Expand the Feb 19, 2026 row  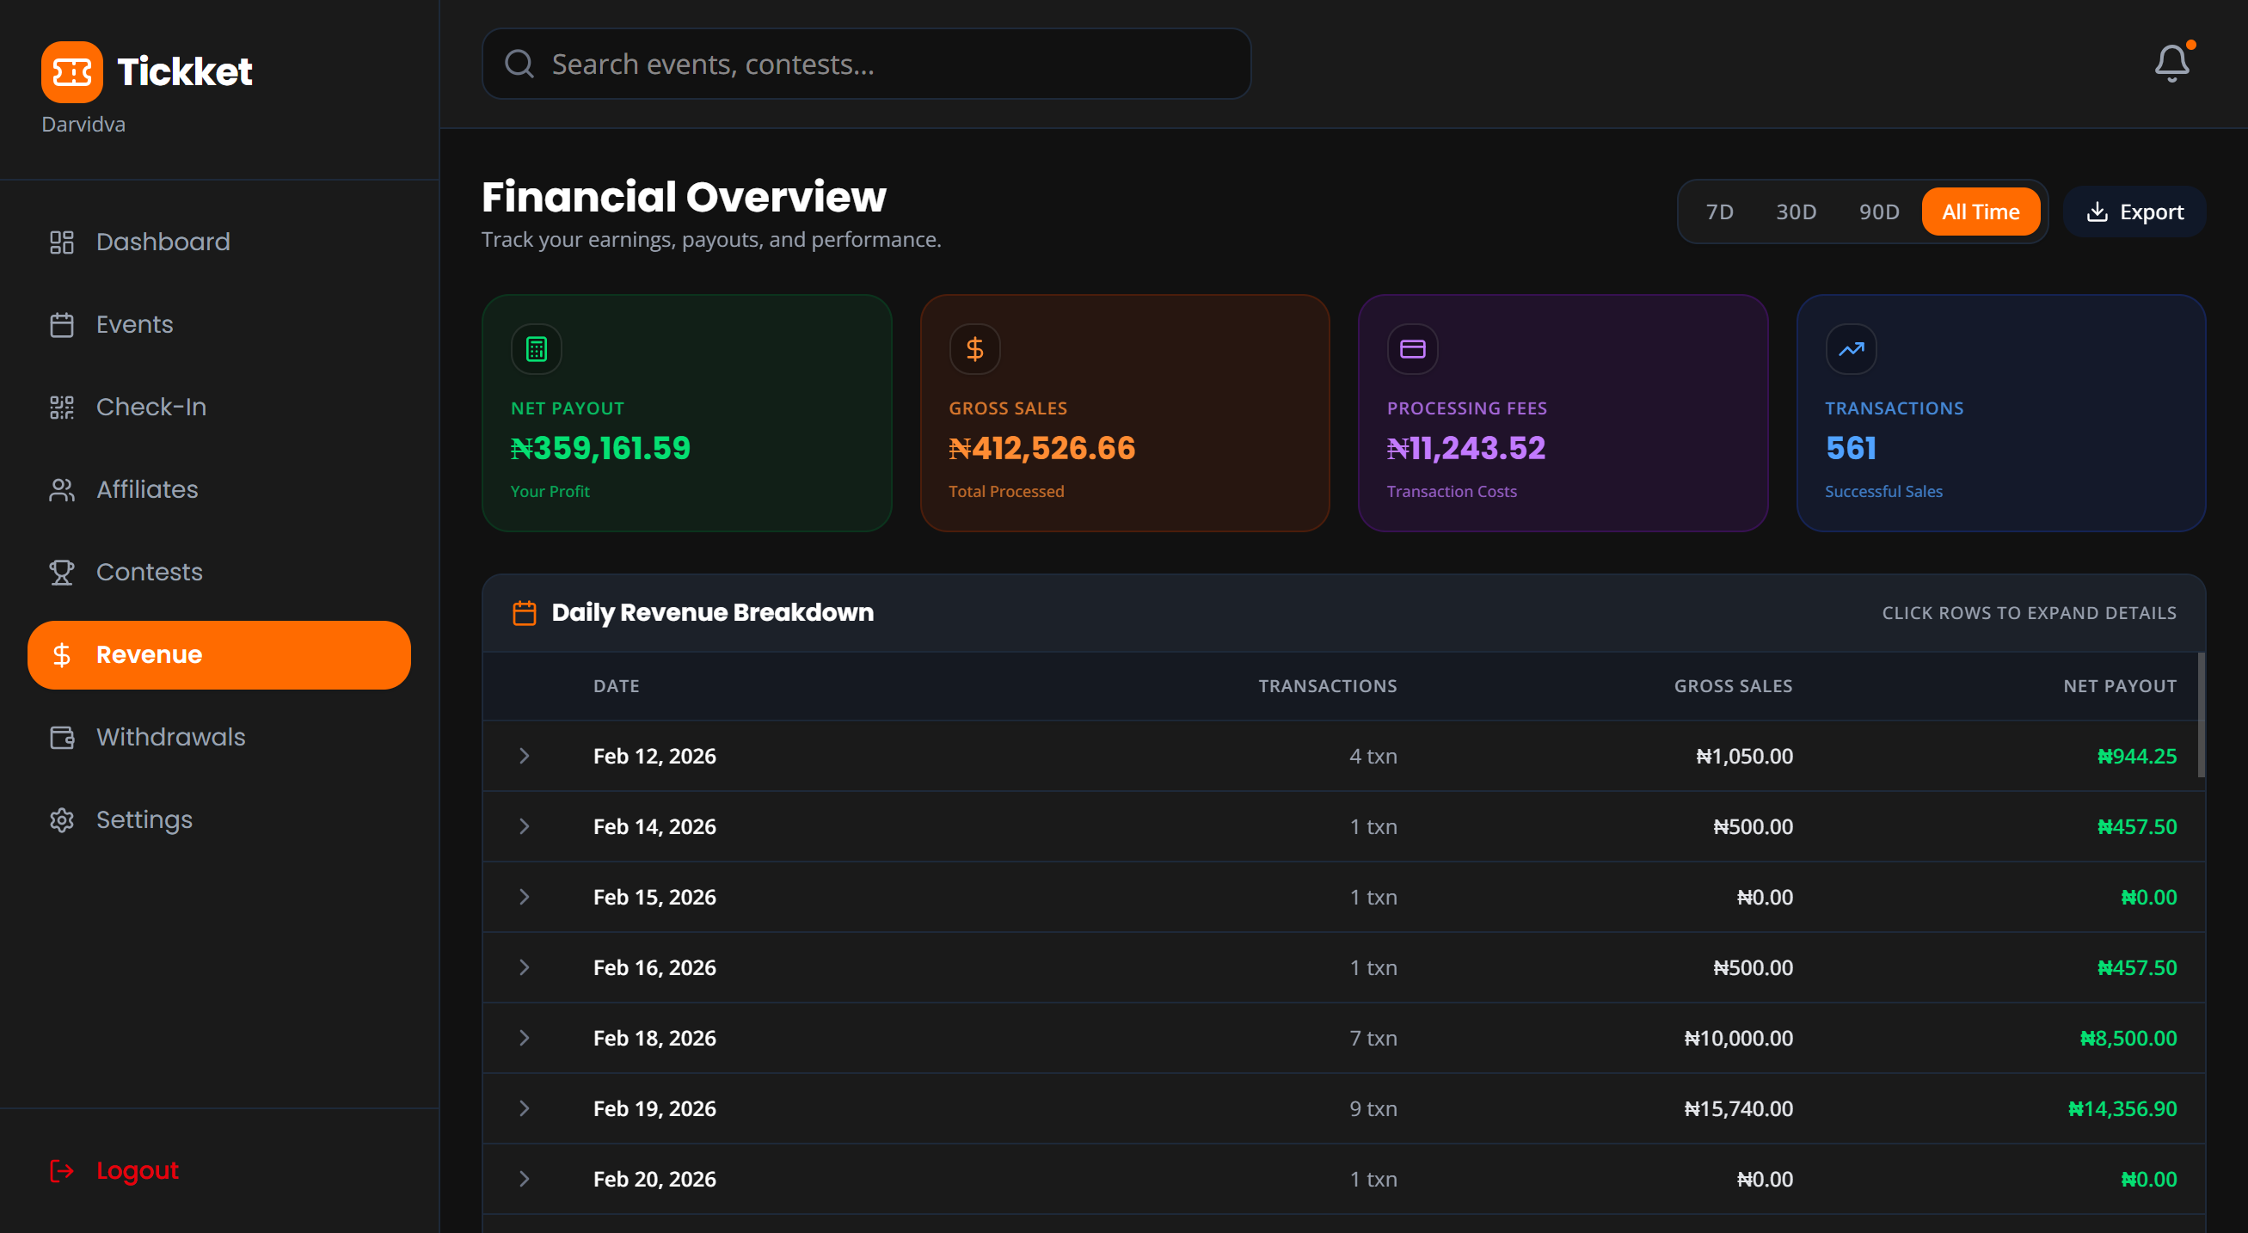coord(524,1108)
